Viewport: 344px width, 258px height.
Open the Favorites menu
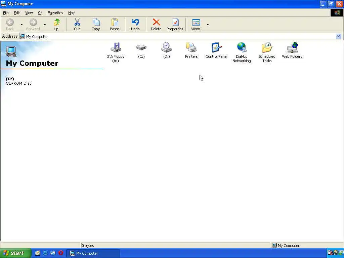[55, 13]
